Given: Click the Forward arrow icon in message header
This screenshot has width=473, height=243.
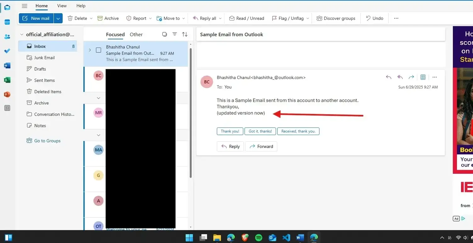Looking at the screenshot, I should point(411,77).
